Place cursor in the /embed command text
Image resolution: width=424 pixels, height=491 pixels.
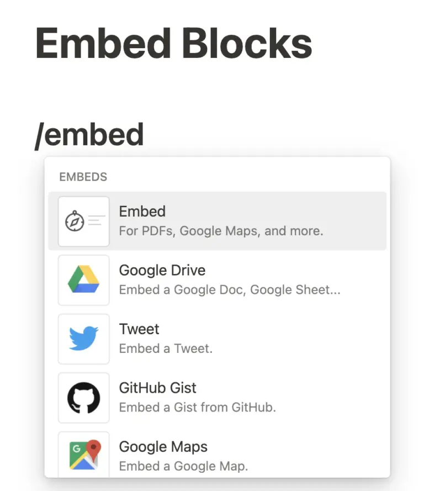click(x=89, y=135)
